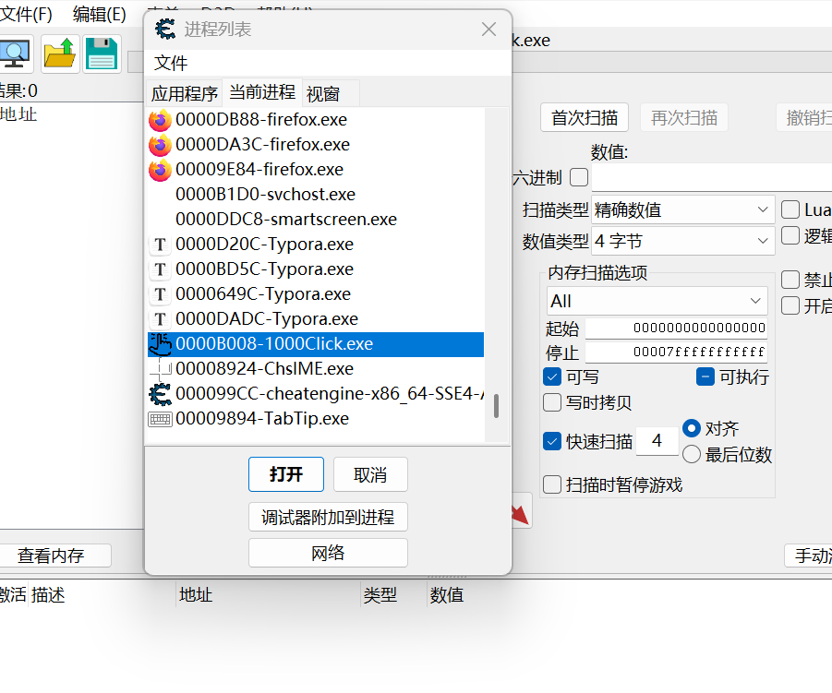832x693 pixels.
Task: Expand the 扫描类型 精确数值 dropdown
Action: click(x=683, y=210)
